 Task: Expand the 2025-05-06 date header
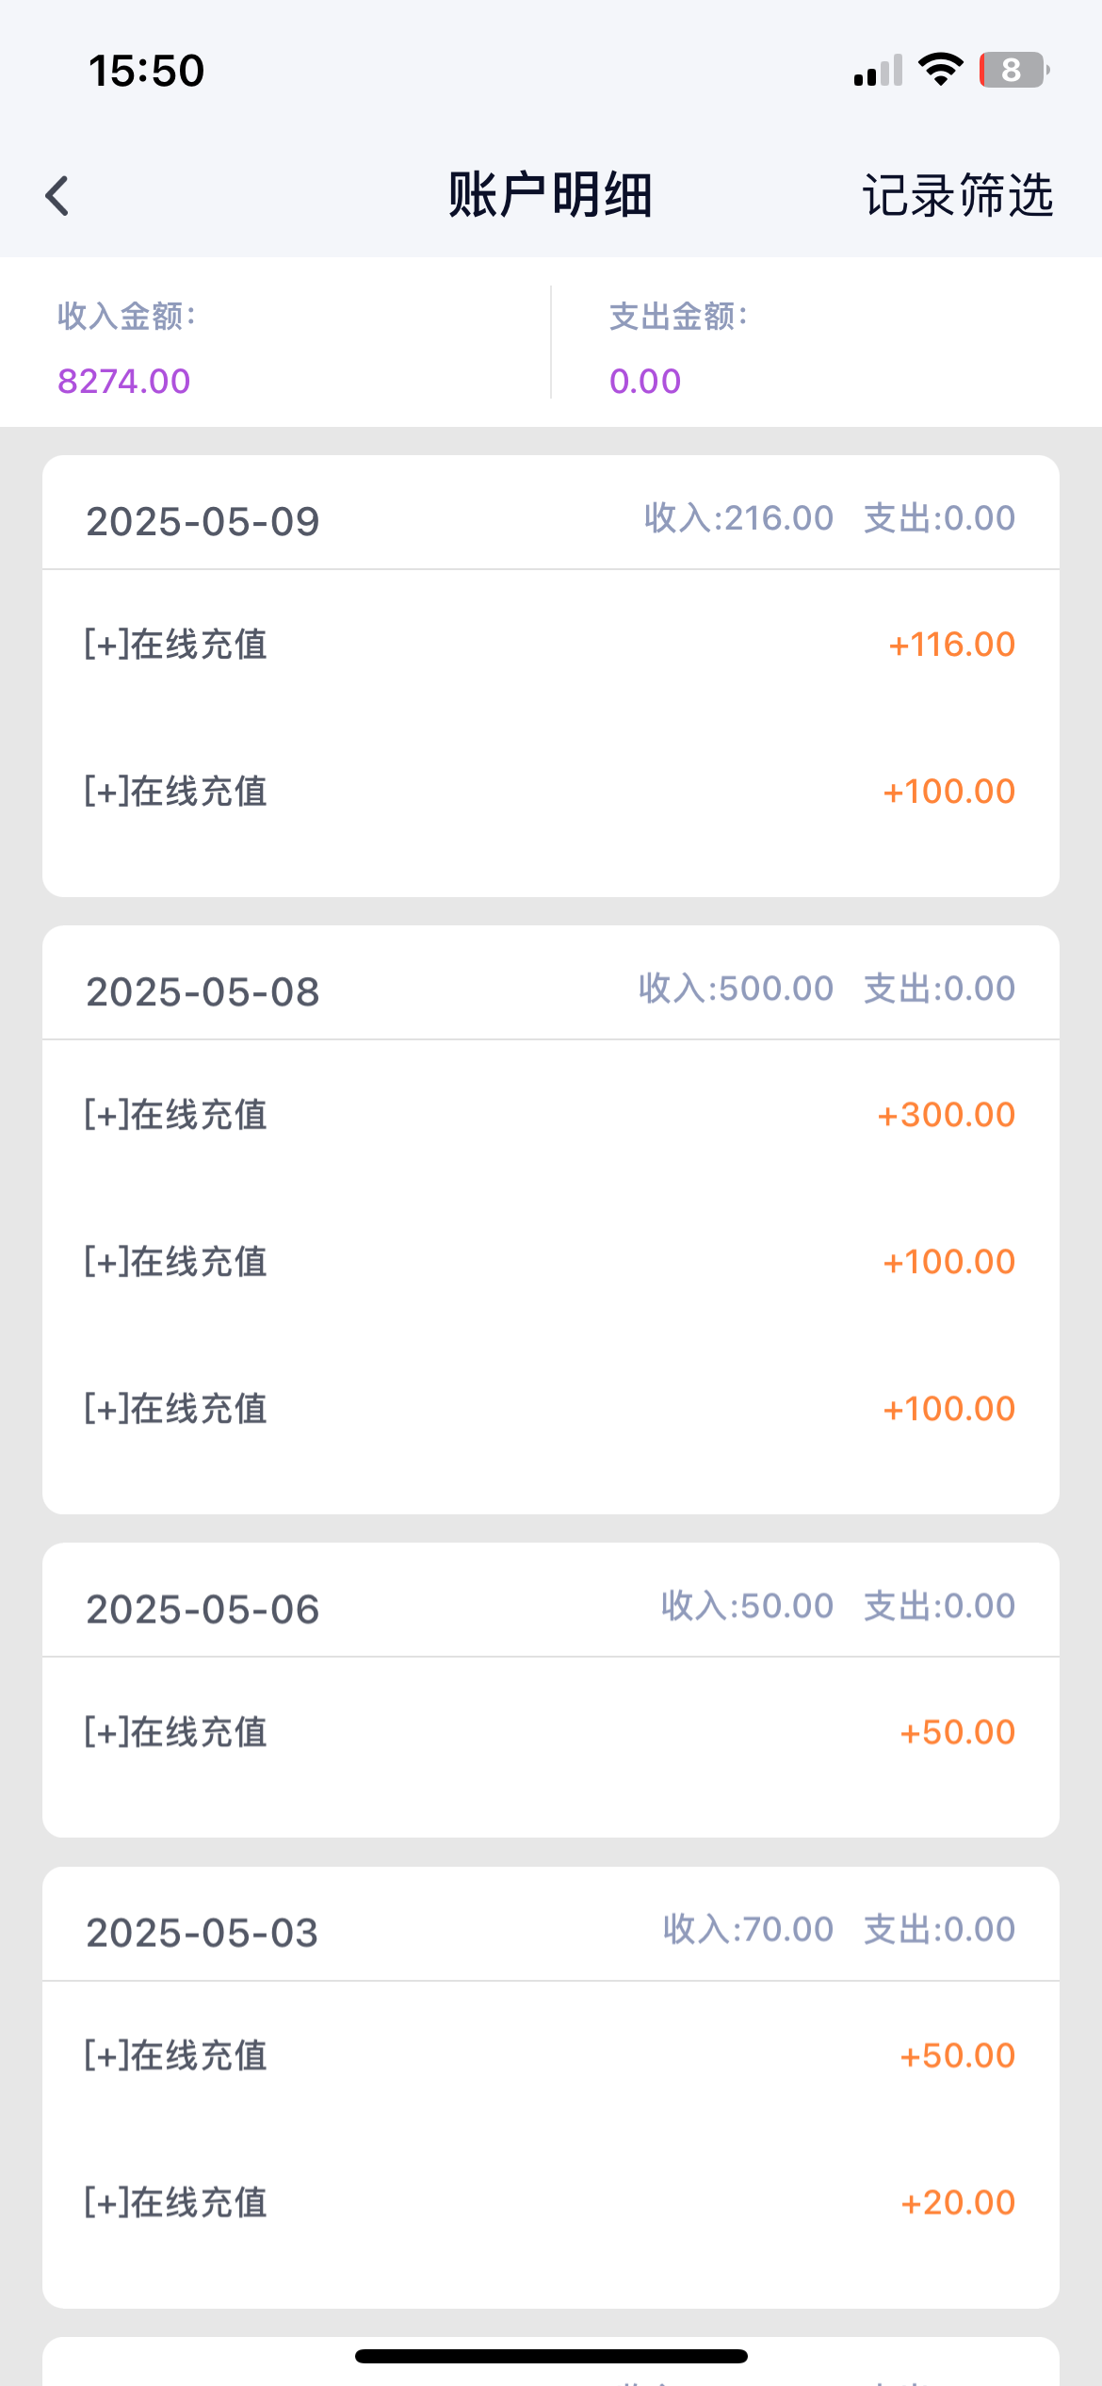point(203,1609)
